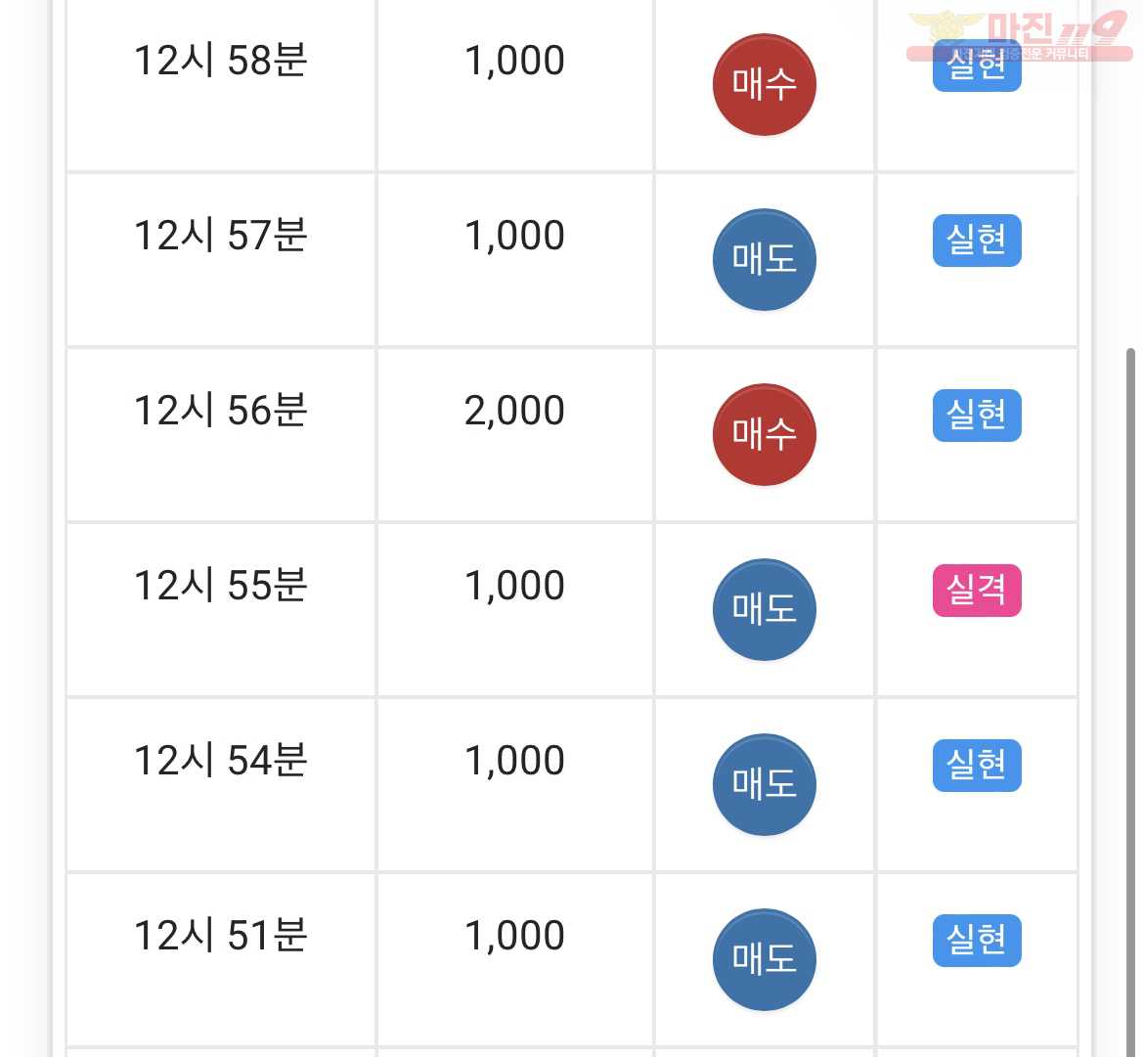Viewport: 1144px width, 1057px height.
Task: Click the blue 매도 circle for 12시 57분
Action: [764, 260]
